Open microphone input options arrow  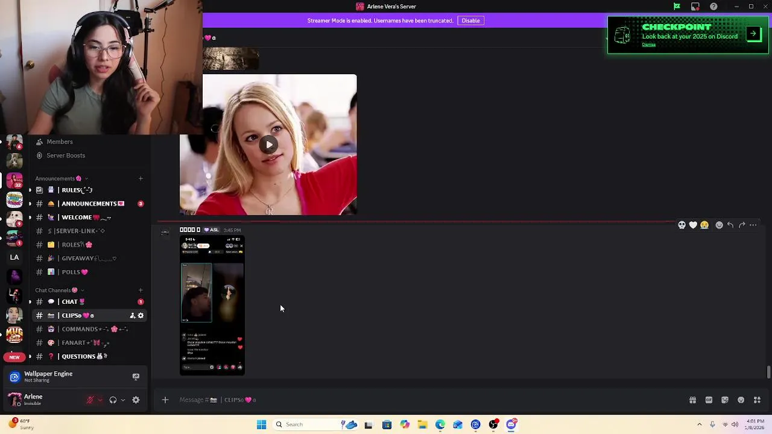(x=100, y=400)
